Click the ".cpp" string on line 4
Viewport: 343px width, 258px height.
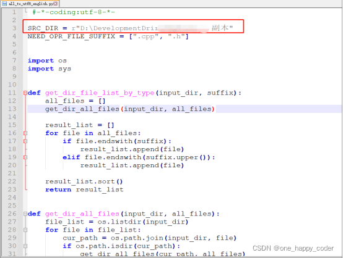click(x=146, y=36)
